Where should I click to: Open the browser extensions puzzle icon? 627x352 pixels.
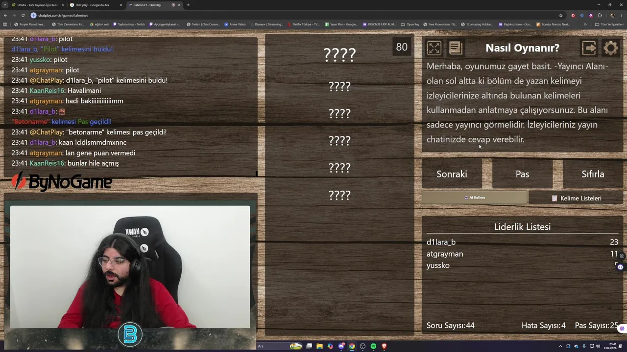pos(600,15)
